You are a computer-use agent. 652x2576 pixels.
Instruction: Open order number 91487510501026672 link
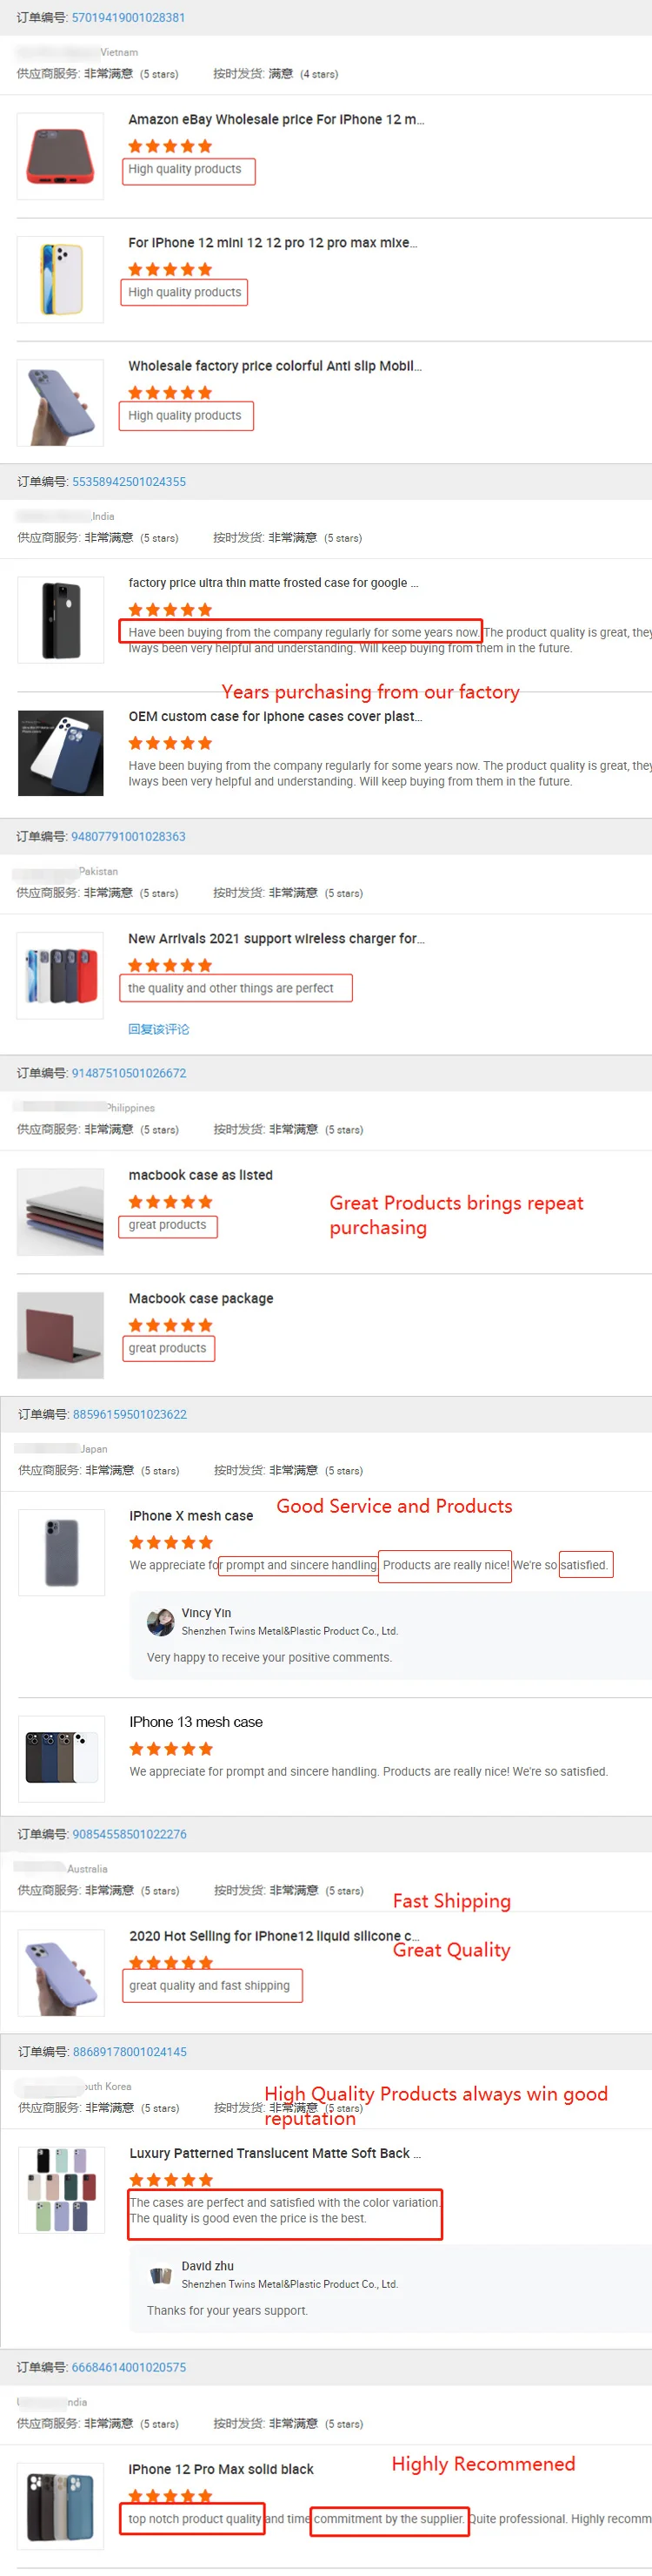click(129, 1073)
